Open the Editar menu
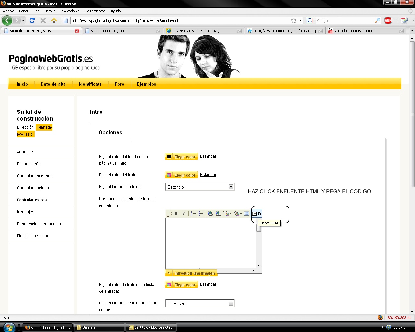The height and width of the screenshot is (332, 415). pos(24,11)
